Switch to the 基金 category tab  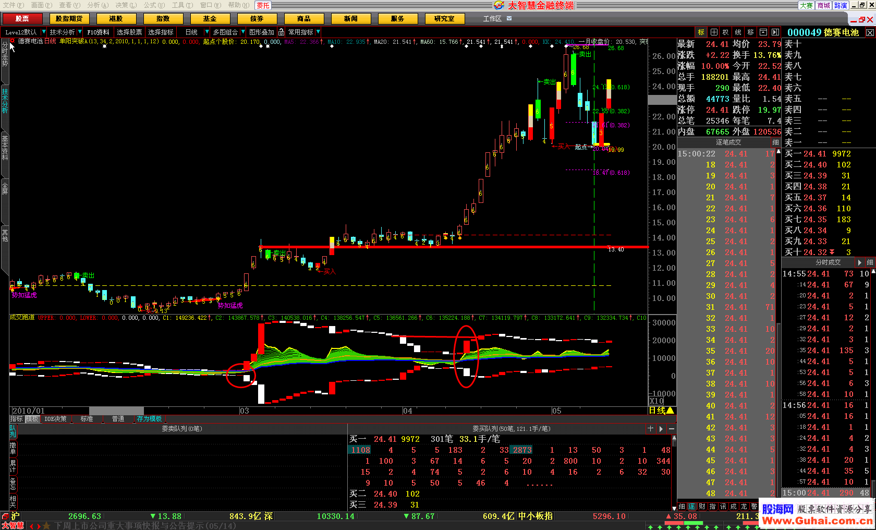(x=210, y=18)
